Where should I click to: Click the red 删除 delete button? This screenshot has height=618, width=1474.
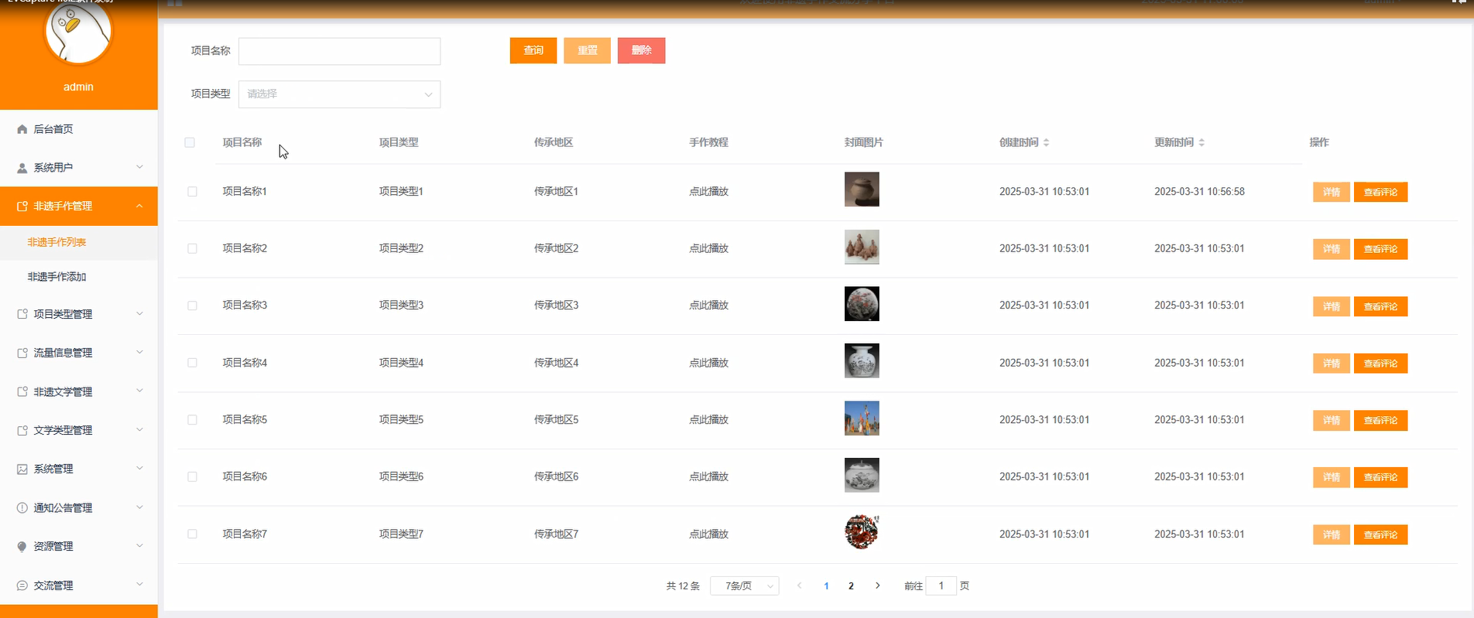(x=642, y=50)
